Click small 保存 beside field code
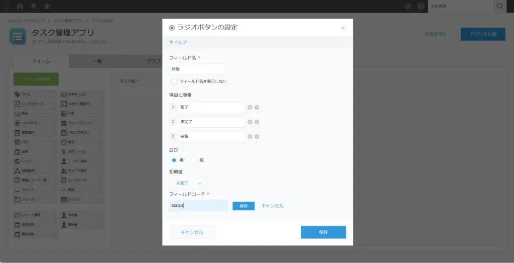 (243, 206)
